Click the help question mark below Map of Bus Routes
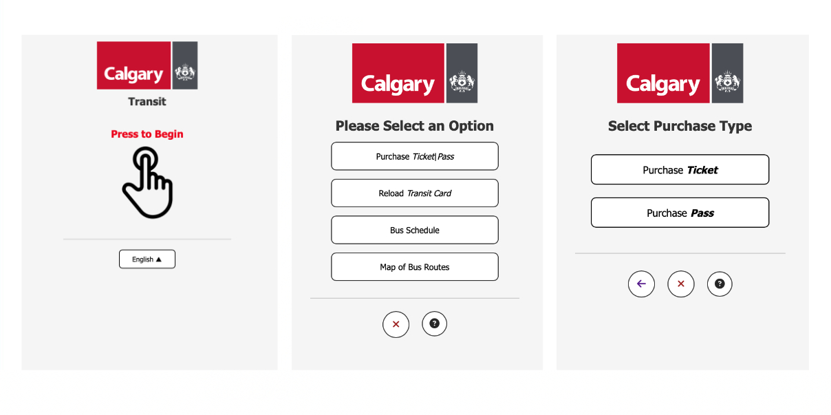 pos(435,323)
